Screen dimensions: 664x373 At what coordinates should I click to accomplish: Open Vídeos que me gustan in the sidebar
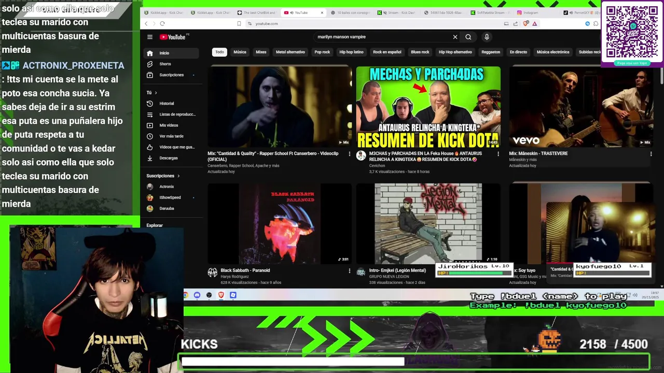(171, 147)
